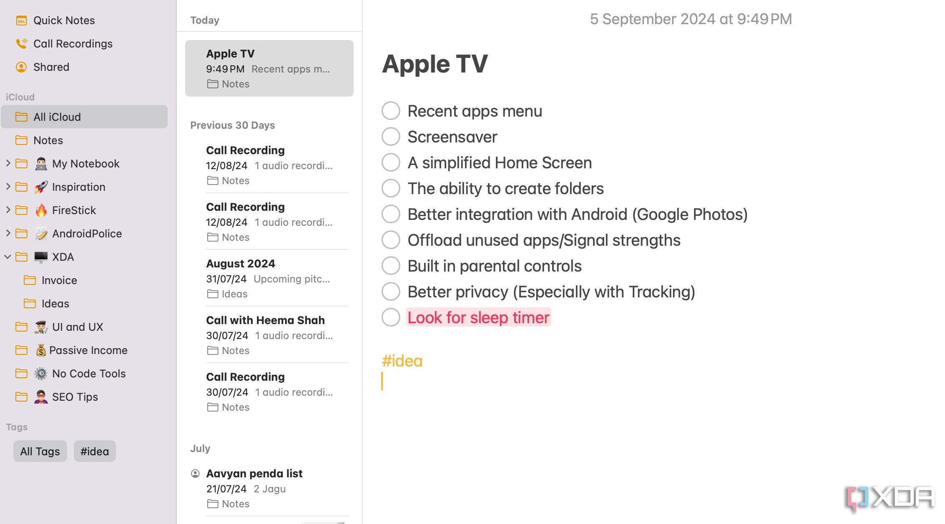Click the Shared icon in sidebar
The width and height of the screenshot is (945, 524).
tap(21, 67)
